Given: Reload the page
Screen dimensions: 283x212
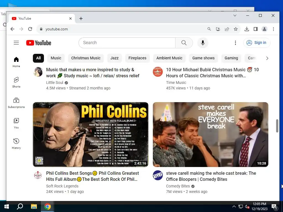Looking at the screenshot, I should pos(30,29).
